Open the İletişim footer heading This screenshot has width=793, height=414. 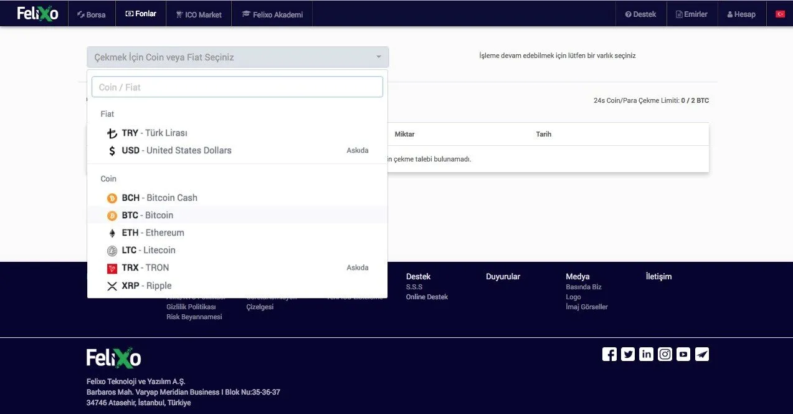(659, 276)
